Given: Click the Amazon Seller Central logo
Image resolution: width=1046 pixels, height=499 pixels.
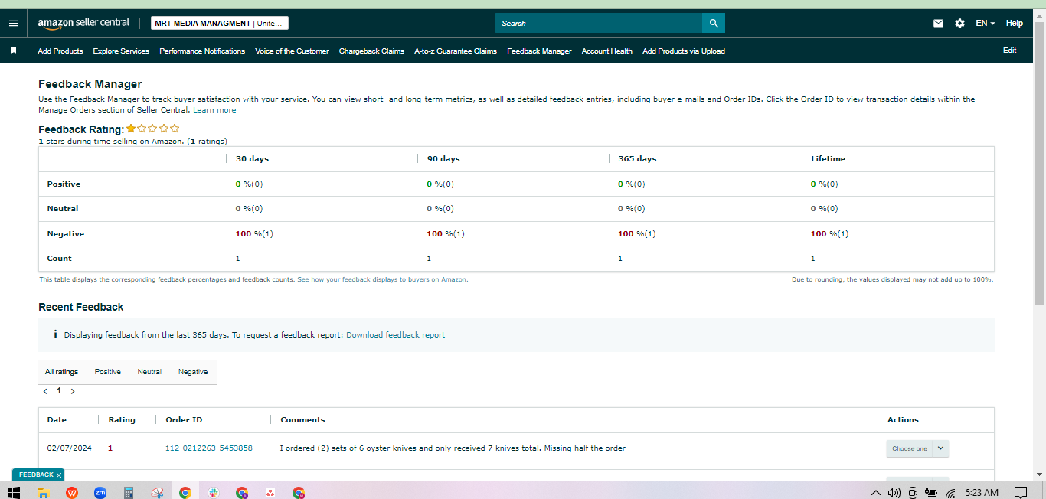Looking at the screenshot, I should click(83, 23).
